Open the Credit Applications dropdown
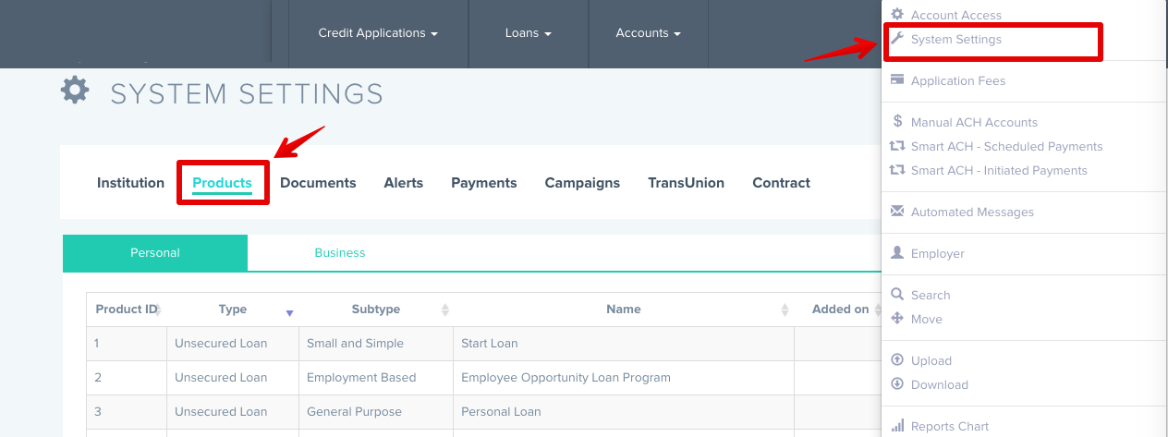The height and width of the screenshot is (437, 1168). (378, 33)
